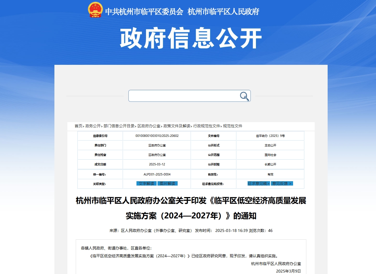The width and height of the screenshot is (376, 274).
Task: Open the 图片解读 button
Action: click(168, 184)
